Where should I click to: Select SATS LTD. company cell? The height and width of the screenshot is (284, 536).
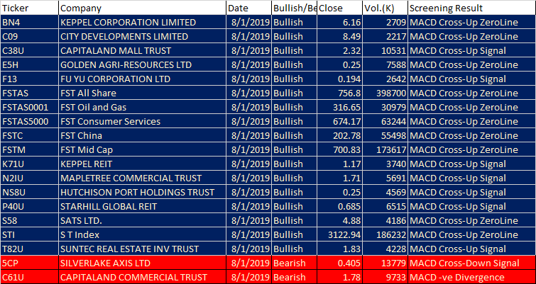(x=142, y=220)
